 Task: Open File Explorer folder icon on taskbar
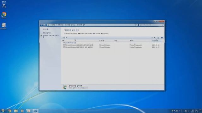pos(16,111)
